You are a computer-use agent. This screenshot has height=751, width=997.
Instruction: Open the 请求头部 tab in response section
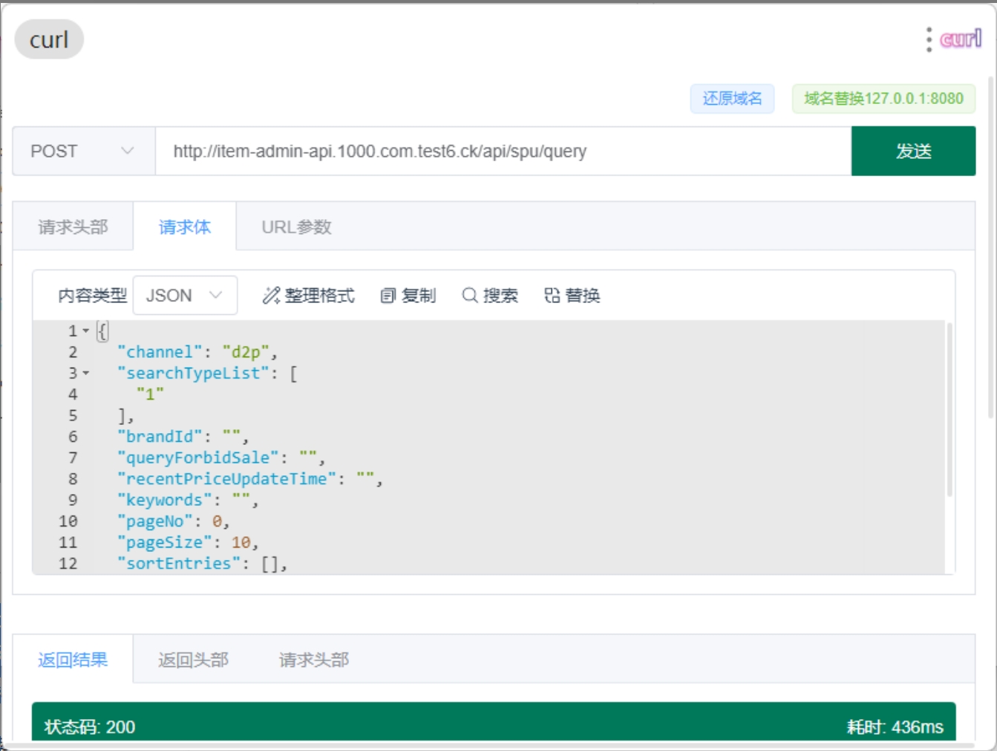[313, 660]
